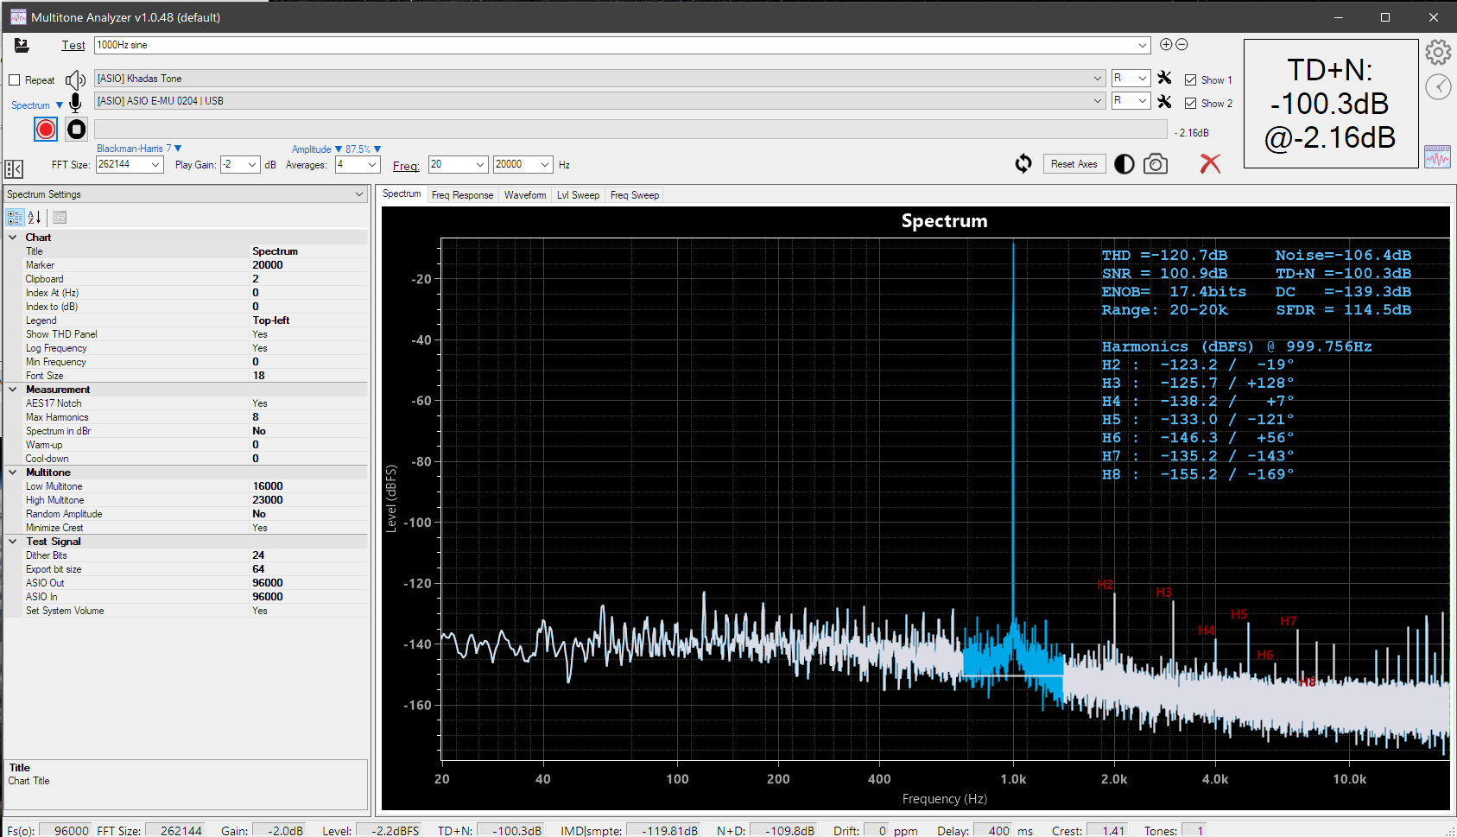Open the settings gear icon

(1438, 53)
